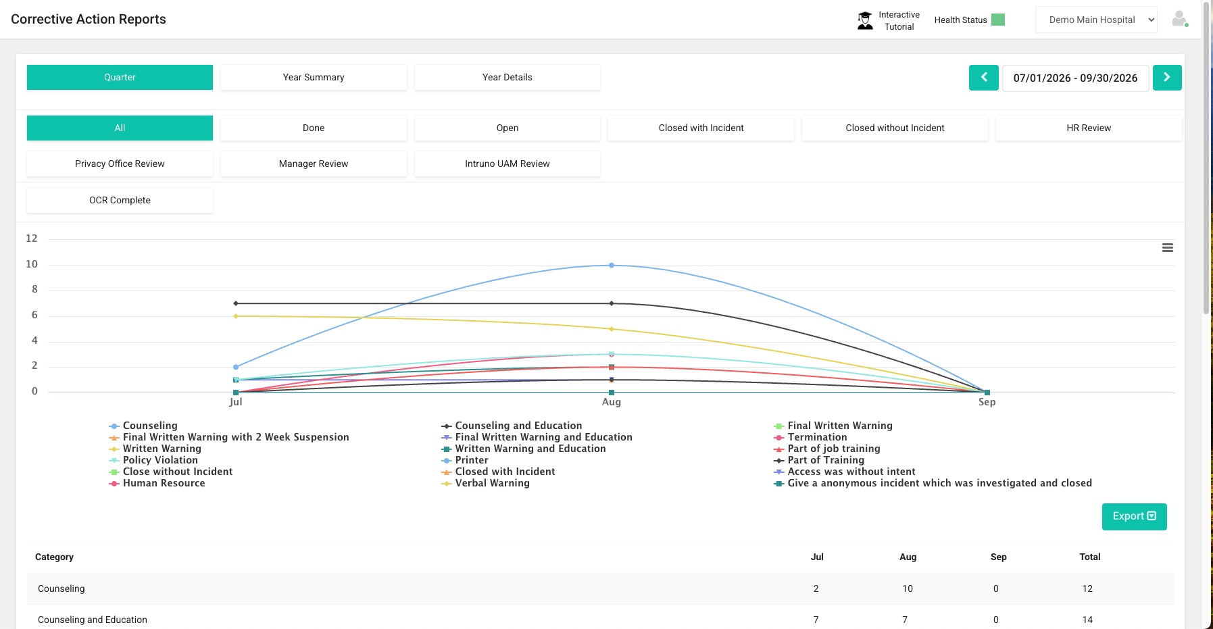The height and width of the screenshot is (629, 1213).
Task: Click the yellow Aug data point at 5
Action: point(612,329)
